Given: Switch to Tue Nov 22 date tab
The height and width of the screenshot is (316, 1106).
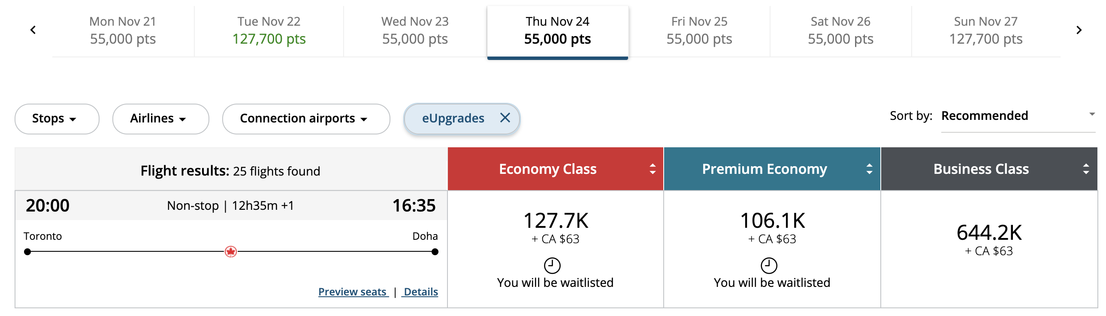Looking at the screenshot, I should 269,30.
